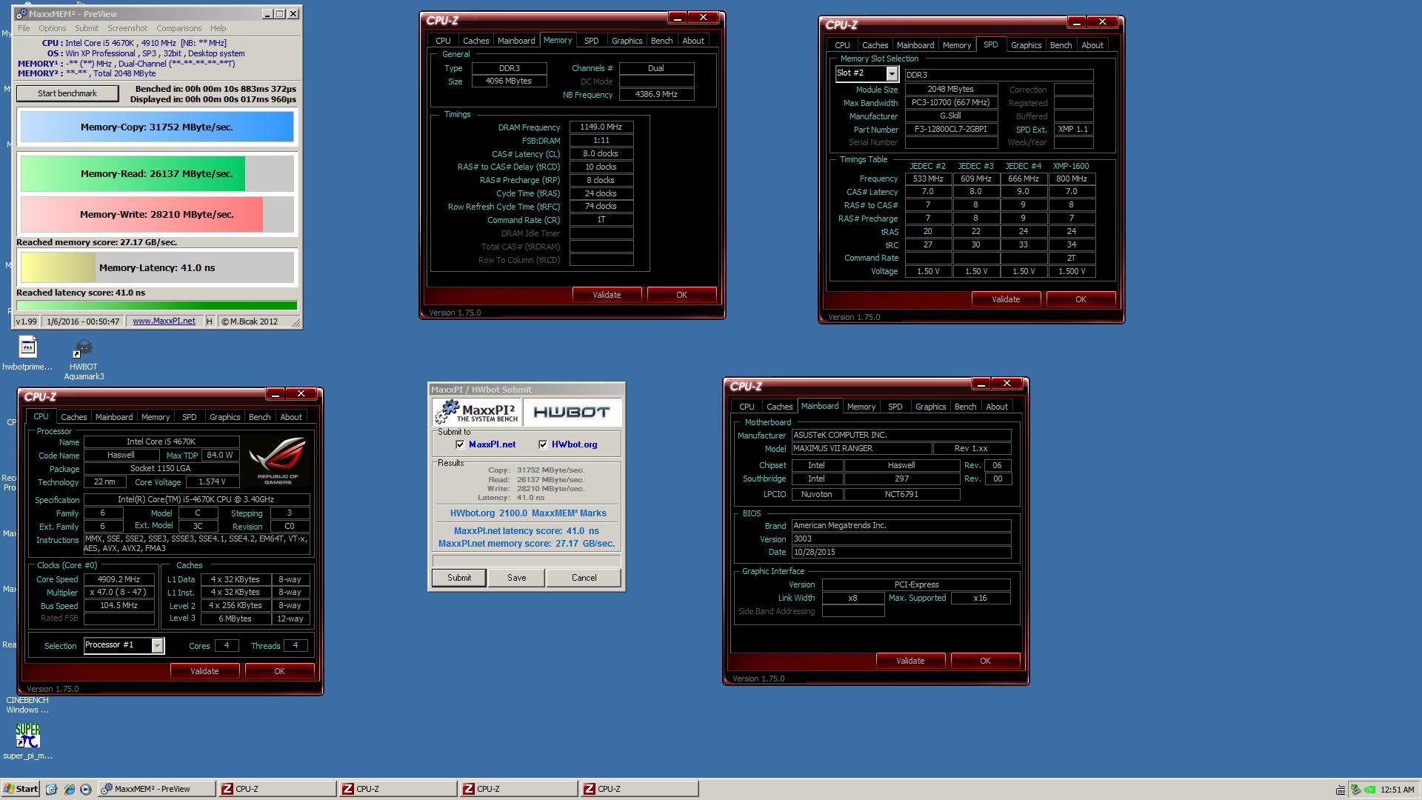Open the Options menu in MaxxMEM²
This screenshot has height=800, width=1422.
[53, 28]
